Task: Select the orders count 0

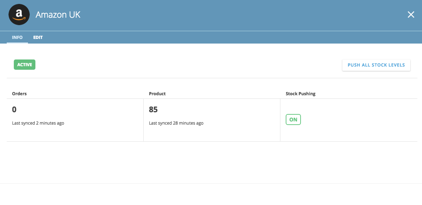Action: (14, 109)
